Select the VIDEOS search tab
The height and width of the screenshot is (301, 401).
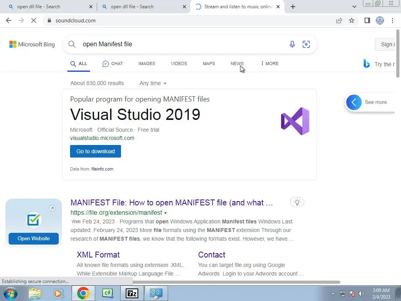point(179,63)
